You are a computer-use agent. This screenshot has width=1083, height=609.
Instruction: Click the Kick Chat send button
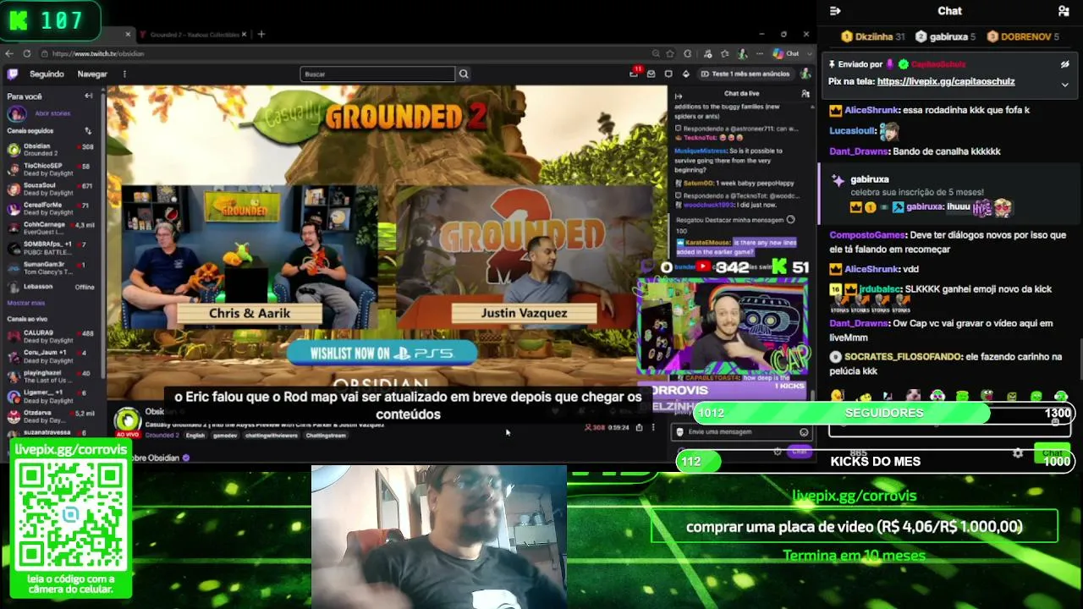click(x=1052, y=453)
